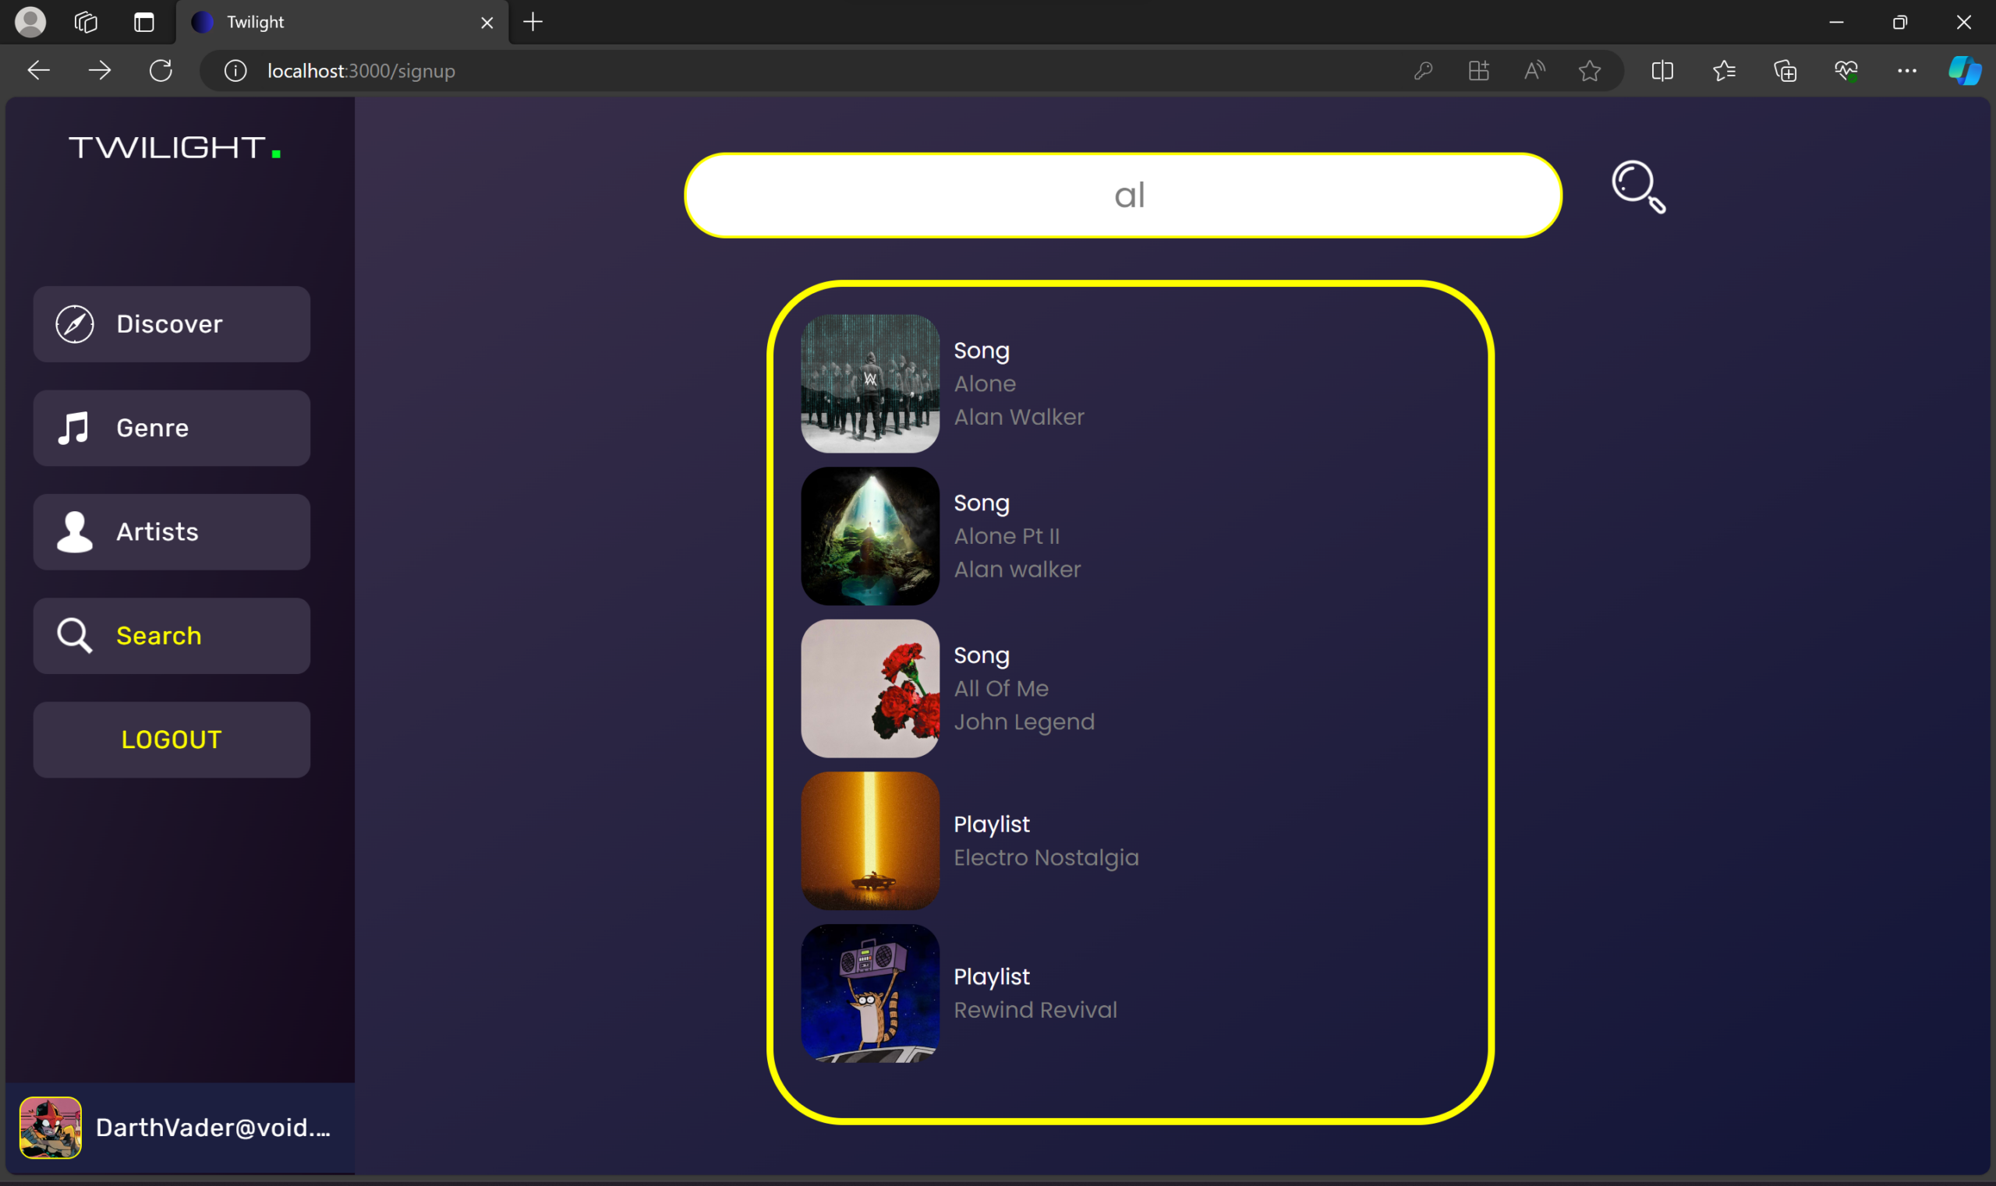Open Discover from the sidebar
Image resolution: width=1996 pixels, height=1186 pixels.
point(171,323)
